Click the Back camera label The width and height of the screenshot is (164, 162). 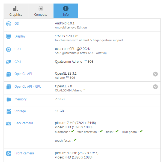[24, 123]
